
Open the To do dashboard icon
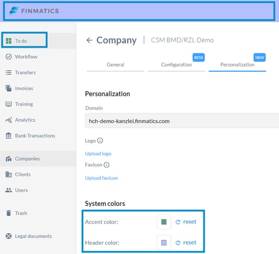(8, 41)
